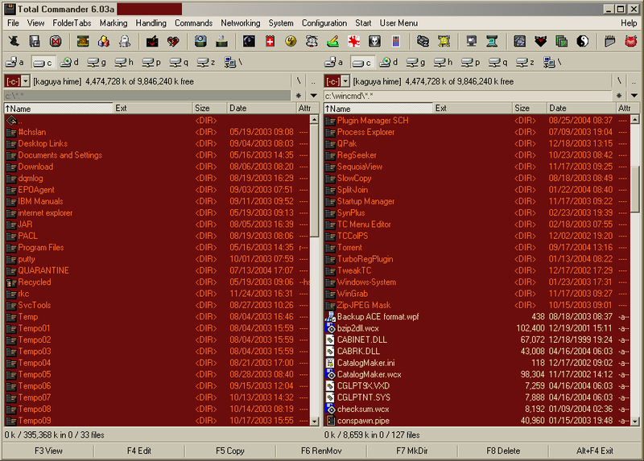Select network drive p in left drive bar

(152, 63)
